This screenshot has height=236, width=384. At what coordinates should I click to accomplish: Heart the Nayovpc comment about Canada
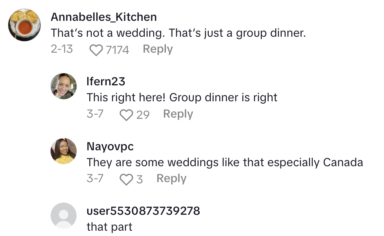point(126,179)
